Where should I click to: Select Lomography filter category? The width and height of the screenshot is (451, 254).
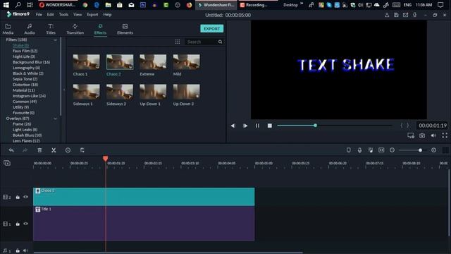[27, 68]
